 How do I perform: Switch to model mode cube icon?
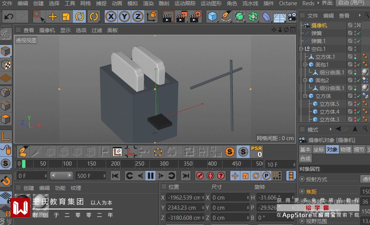[6, 51]
